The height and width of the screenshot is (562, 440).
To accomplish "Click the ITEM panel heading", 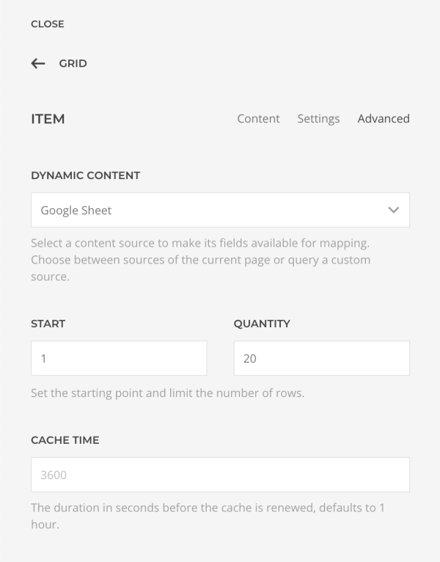I will [x=48, y=119].
